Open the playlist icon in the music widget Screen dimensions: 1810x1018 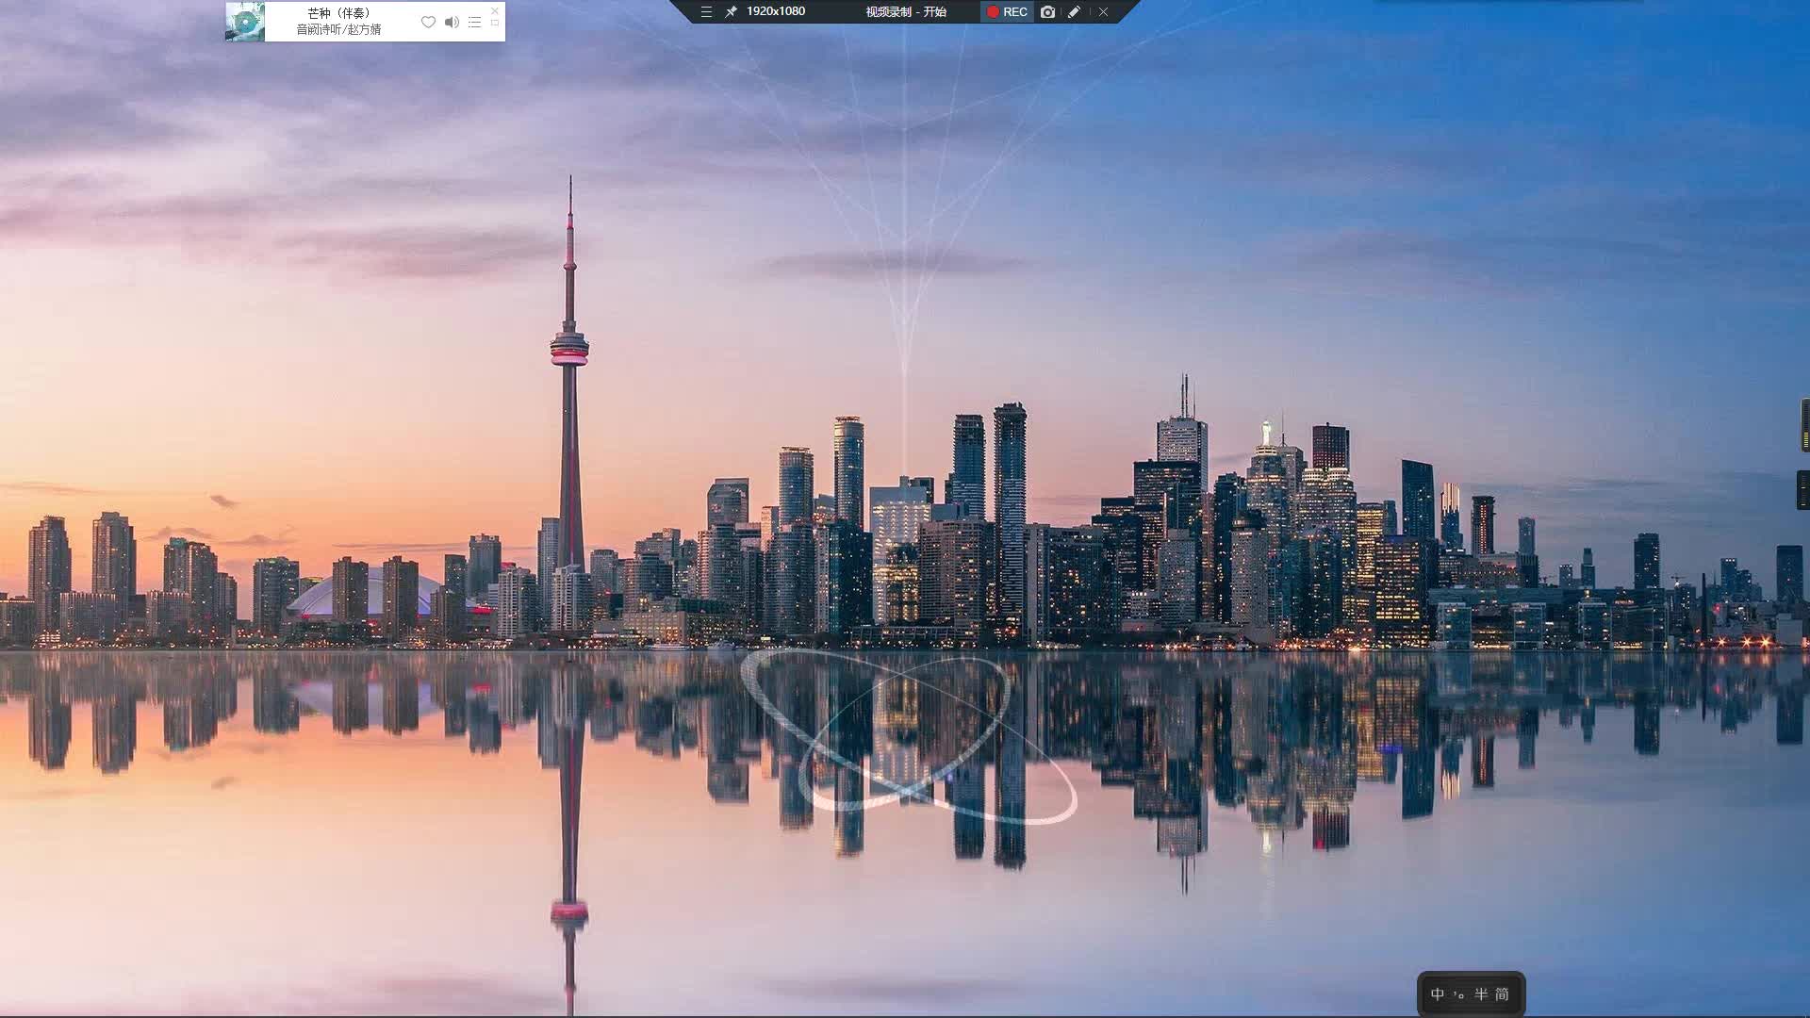474,22
